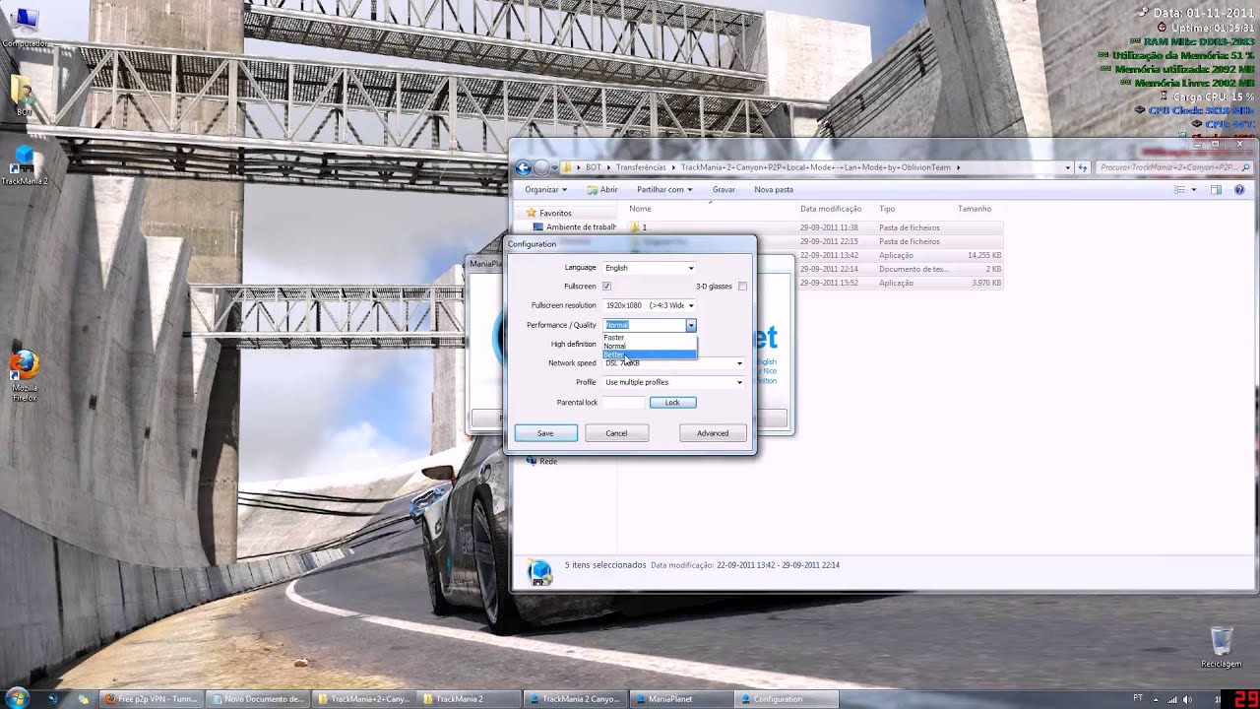Click the volume icon in the system tray
This screenshot has width=1260, height=709.
[1187, 699]
